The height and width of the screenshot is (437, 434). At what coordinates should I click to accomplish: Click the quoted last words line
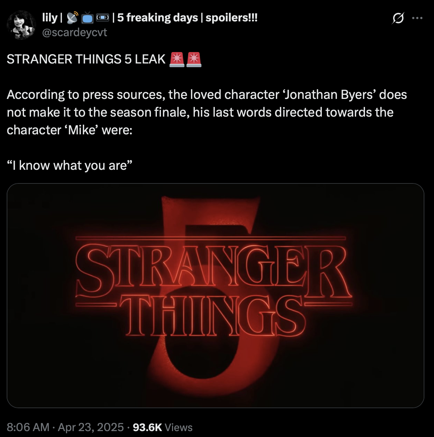pyautogui.click(x=70, y=165)
